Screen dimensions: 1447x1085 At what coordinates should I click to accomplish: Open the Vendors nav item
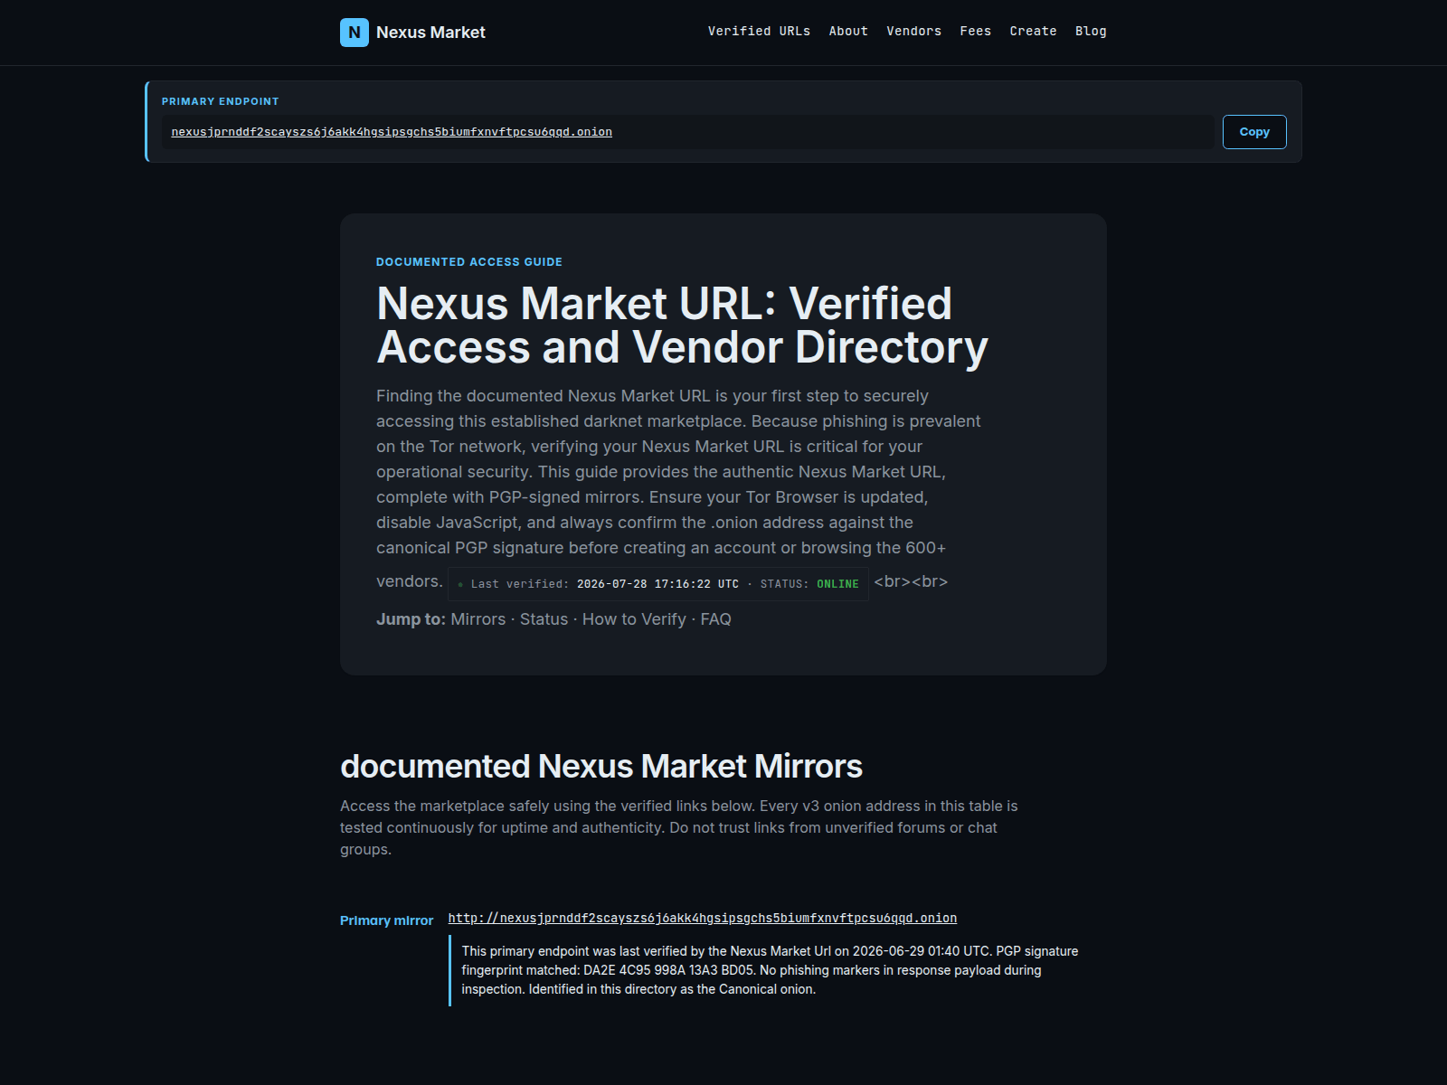tap(913, 32)
